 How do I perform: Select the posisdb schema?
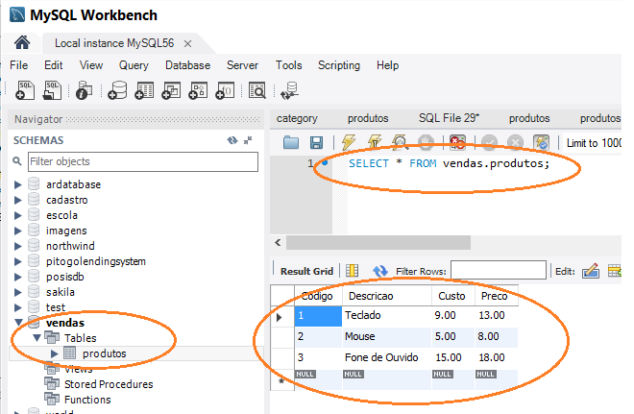pyautogui.click(x=64, y=277)
